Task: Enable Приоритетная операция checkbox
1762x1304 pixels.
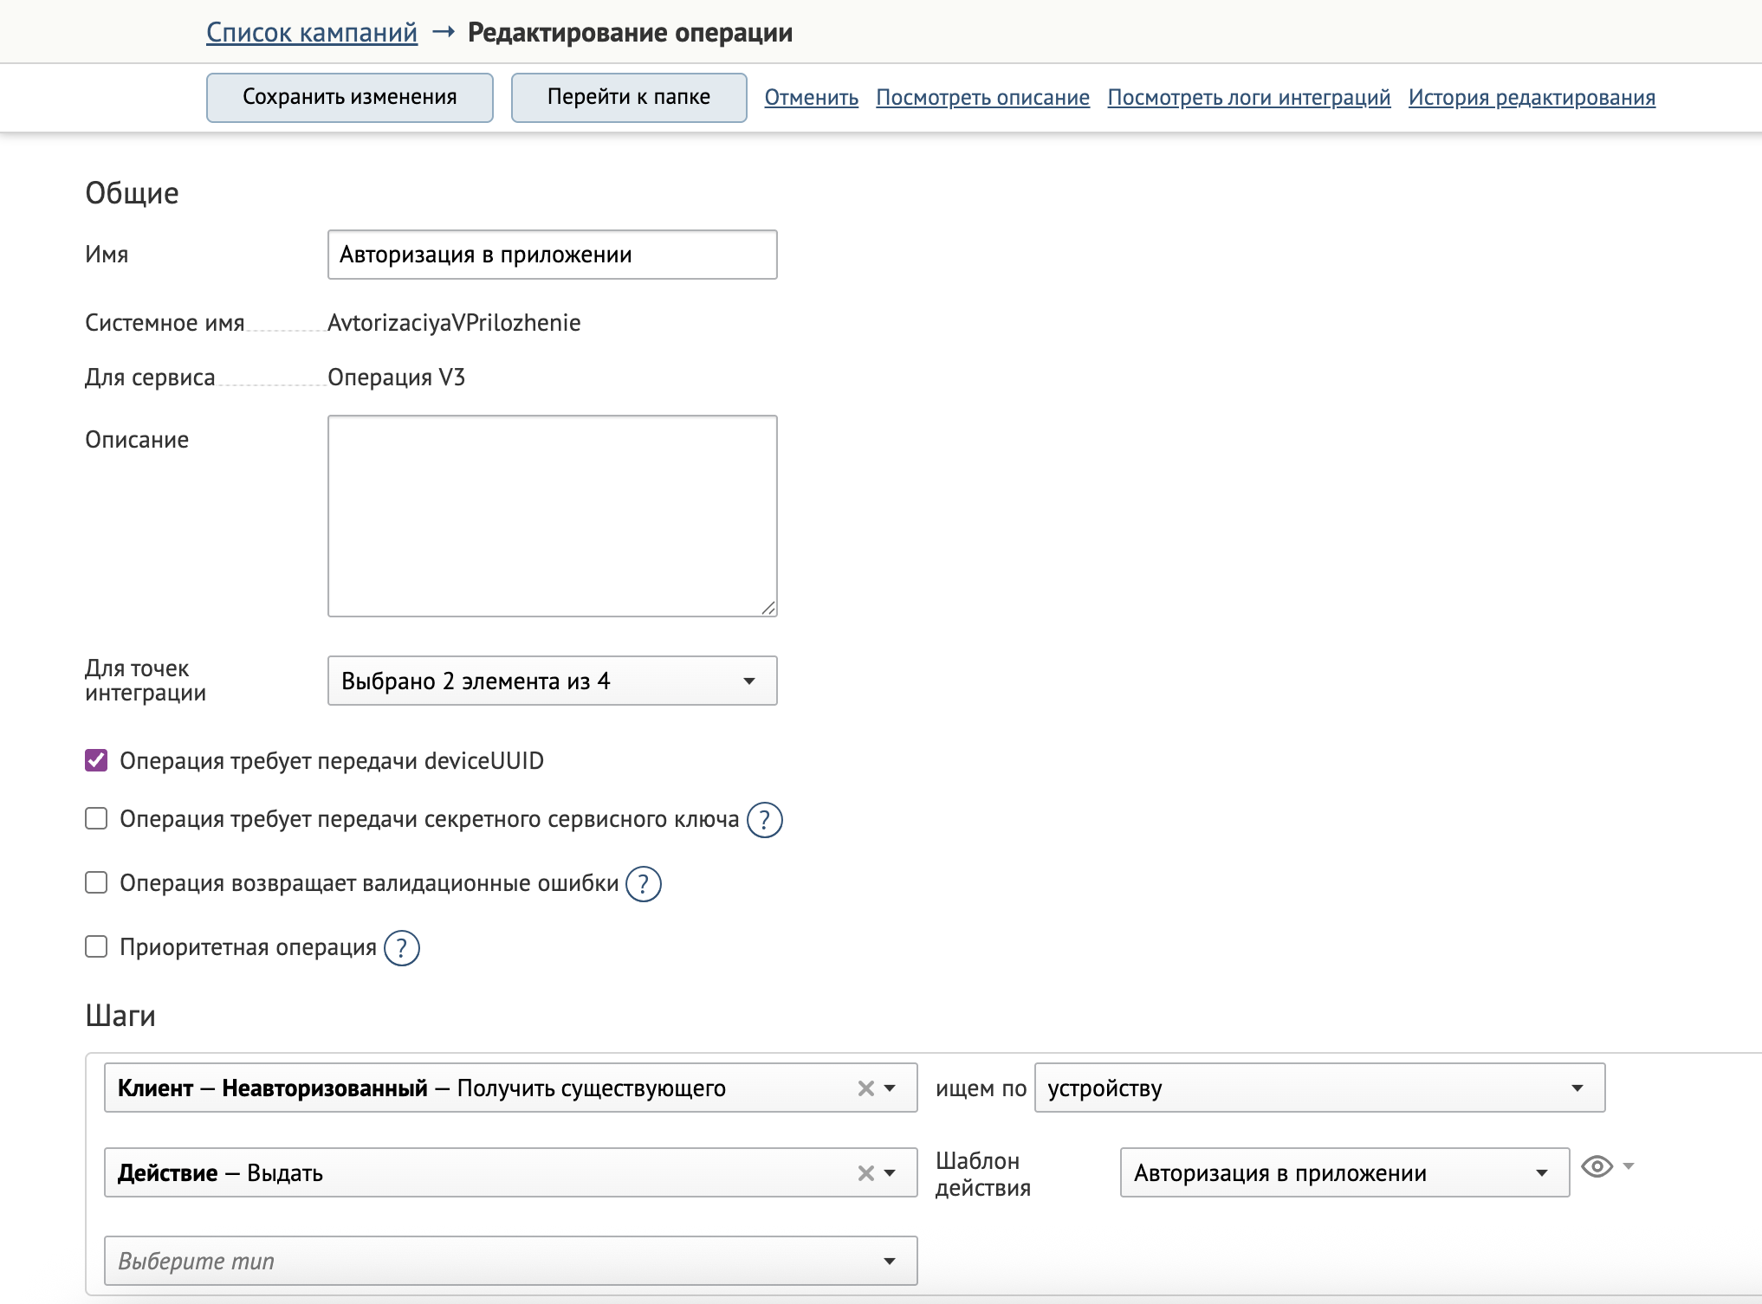Action: pyautogui.click(x=96, y=946)
